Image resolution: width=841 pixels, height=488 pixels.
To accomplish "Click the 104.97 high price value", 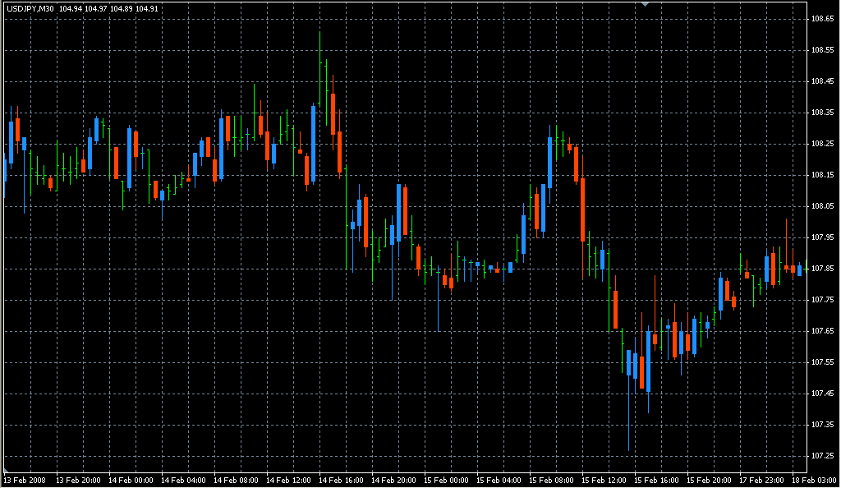I will click(95, 8).
